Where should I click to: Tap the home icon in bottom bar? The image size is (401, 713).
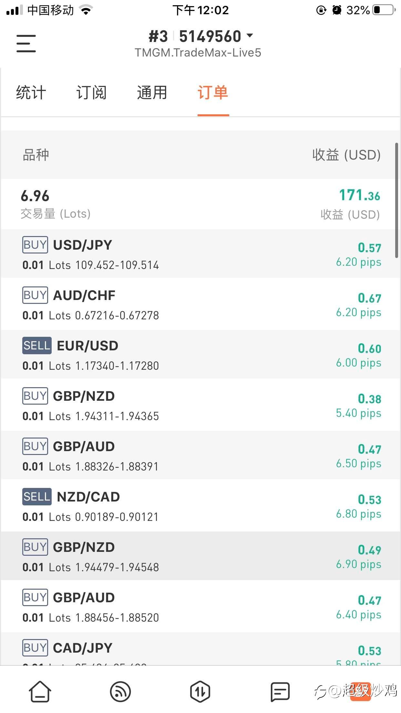click(40, 691)
